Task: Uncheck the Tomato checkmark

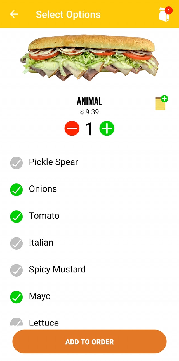Action: click(x=17, y=216)
